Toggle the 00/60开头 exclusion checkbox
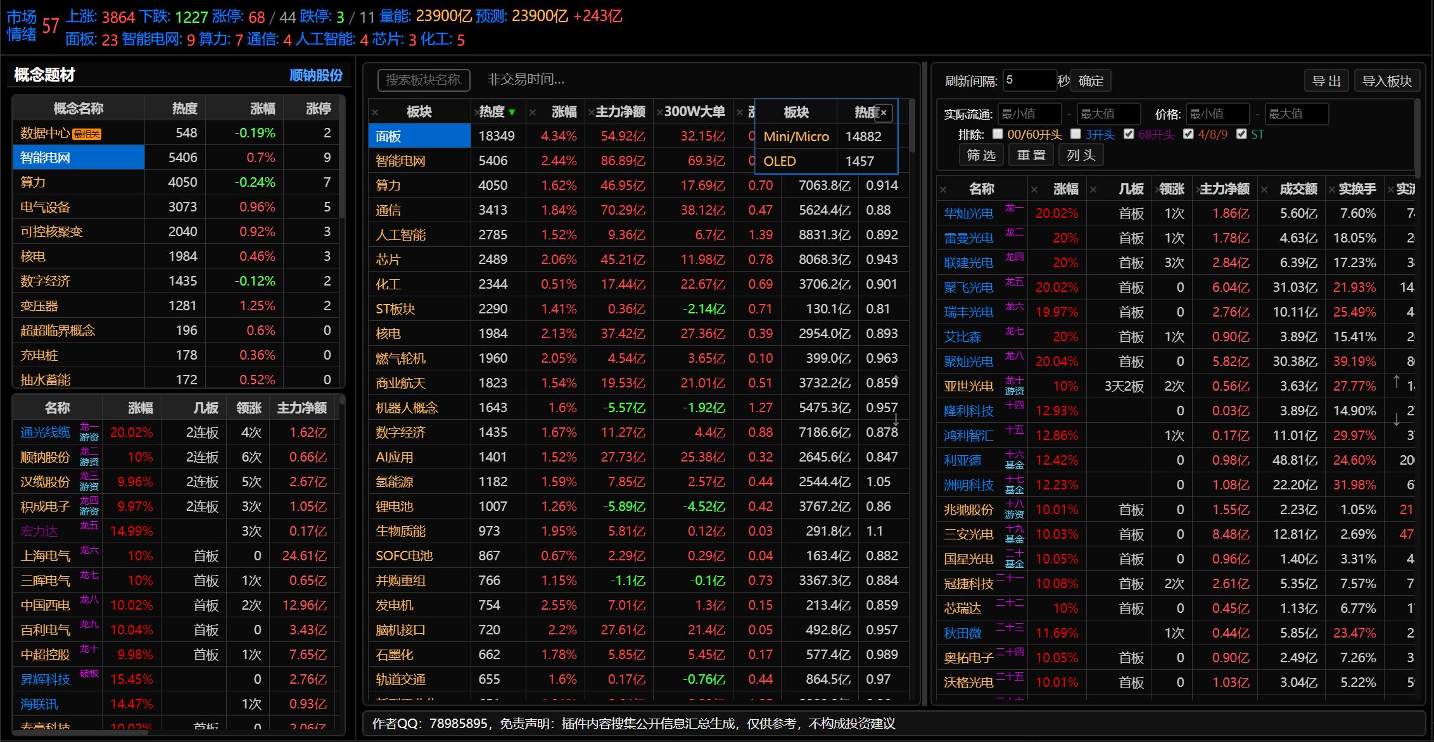Viewport: 1434px width, 742px height. (x=998, y=134)
